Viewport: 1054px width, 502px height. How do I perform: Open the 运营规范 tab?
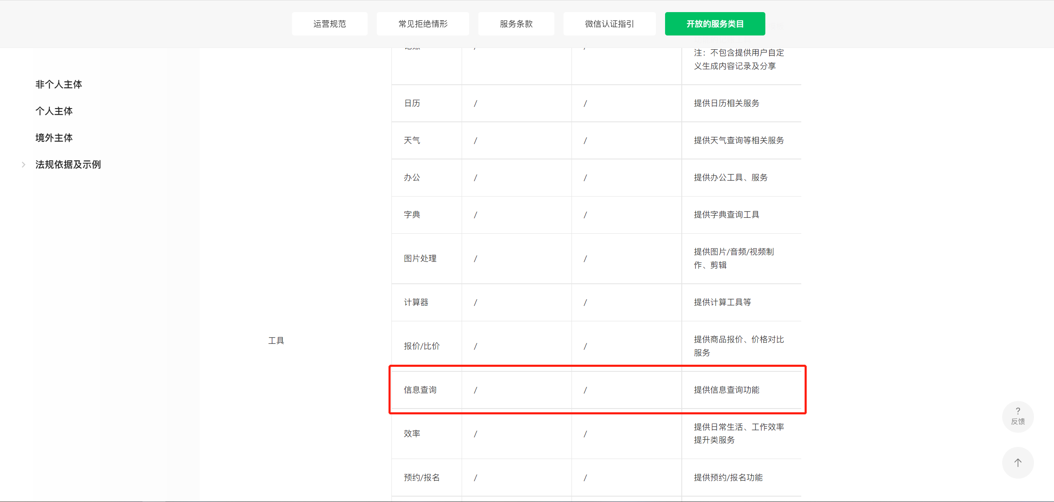[x=330, y=24]
